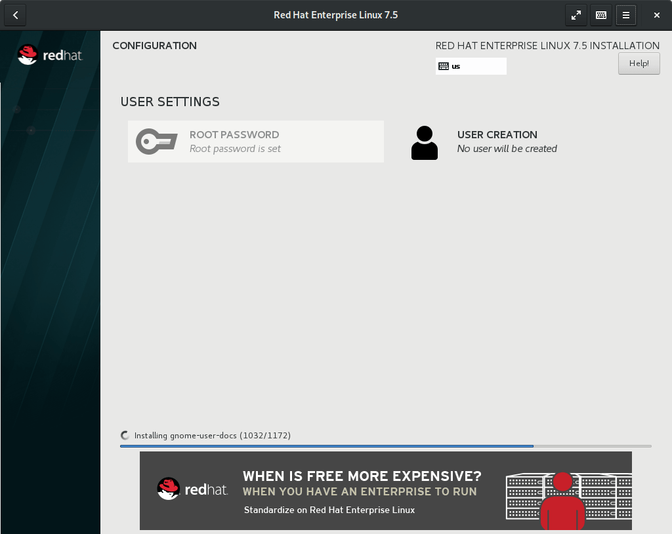Click the 'When is free more expensive?' headline
Viewport: 672px width, 534px height.
point(362,476)
